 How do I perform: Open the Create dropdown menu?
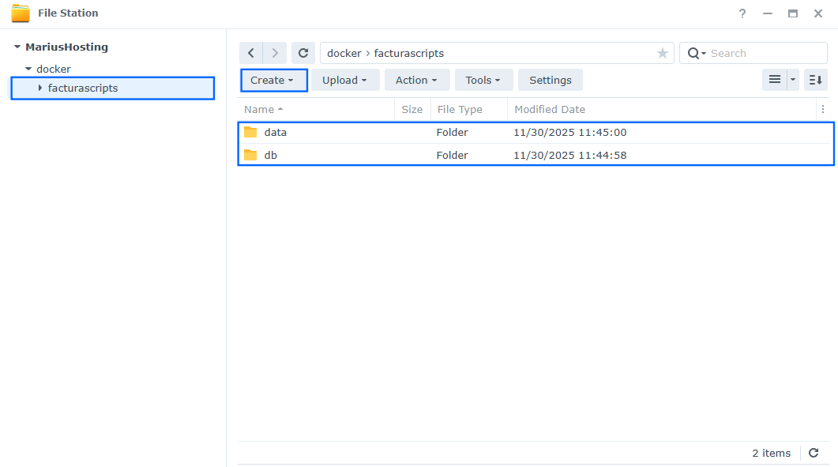point(273,80)
